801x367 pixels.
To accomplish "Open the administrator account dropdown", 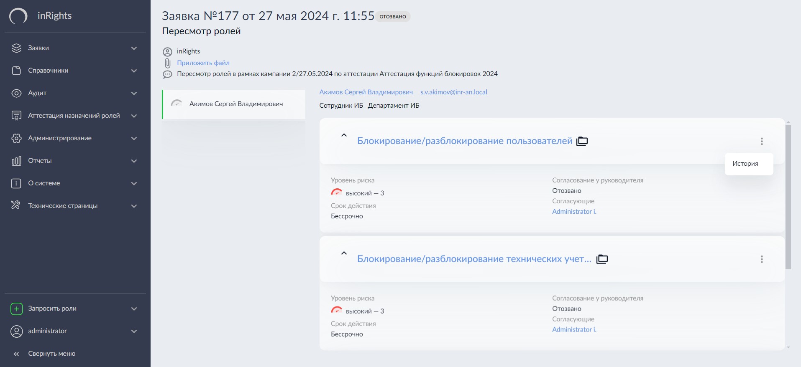I will coord(134,331).
